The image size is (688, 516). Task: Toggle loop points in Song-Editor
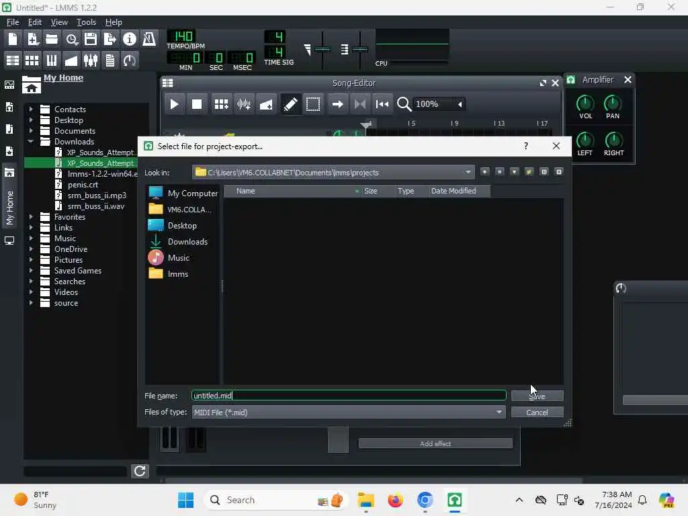coord(360,104)
